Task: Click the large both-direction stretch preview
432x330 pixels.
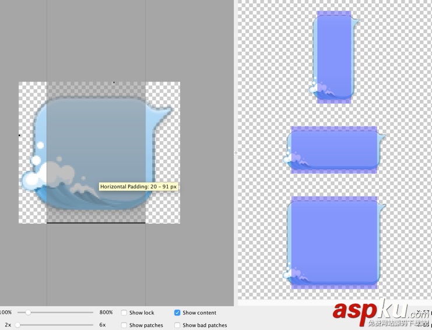Action: [334, 243]
